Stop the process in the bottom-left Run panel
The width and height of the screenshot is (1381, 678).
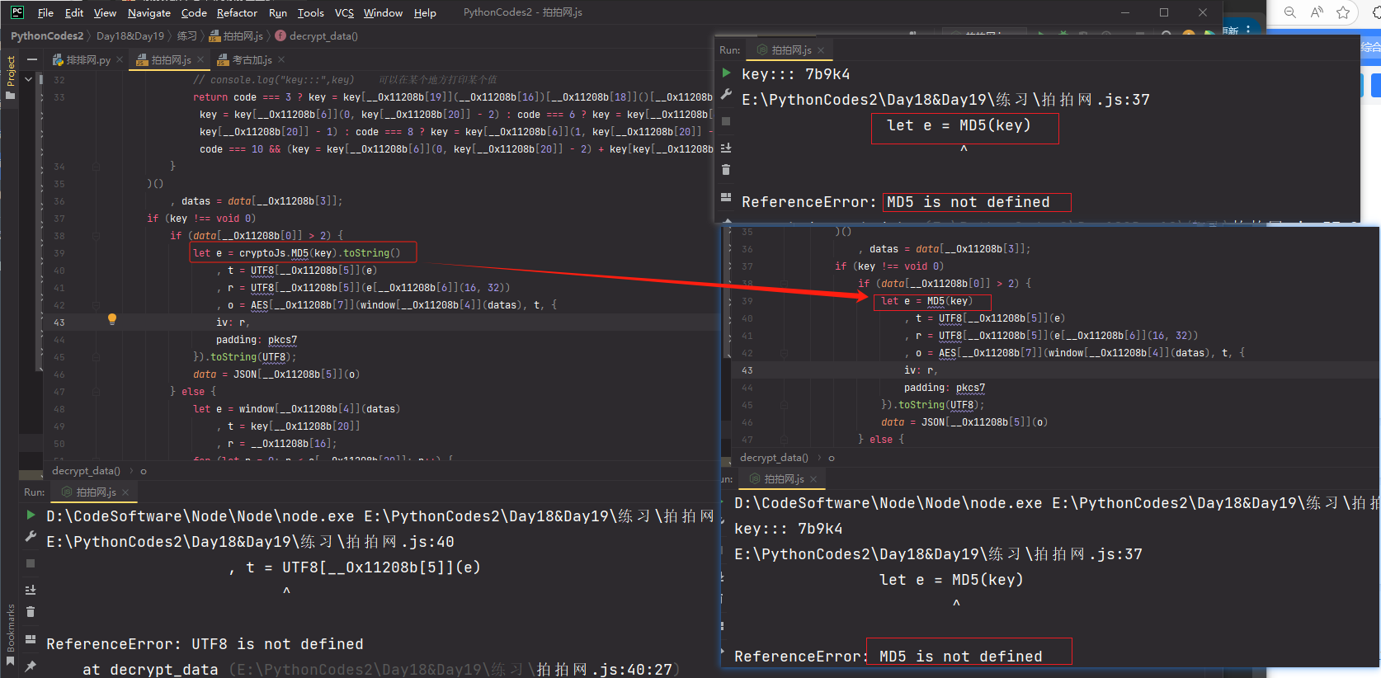pyautogui.click(x=31, y=563)
